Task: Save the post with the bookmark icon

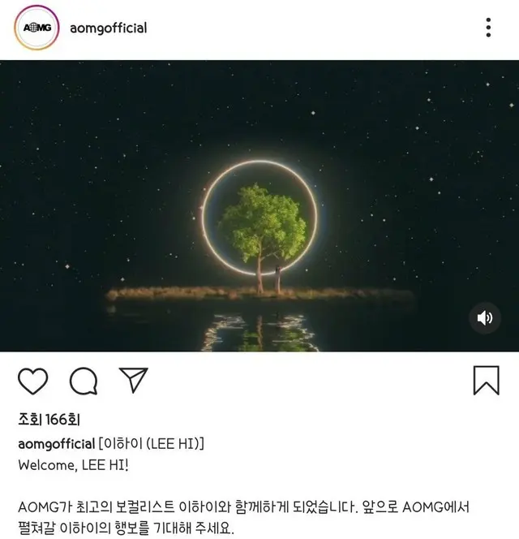Action: point(487,380)
